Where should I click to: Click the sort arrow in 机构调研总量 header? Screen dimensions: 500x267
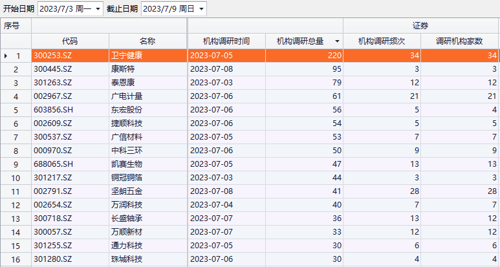click(337, 41)
